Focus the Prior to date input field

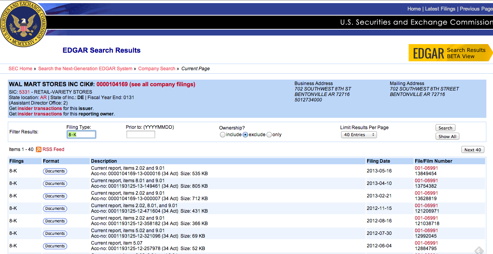pyautogui.click(x=141, y=135)
